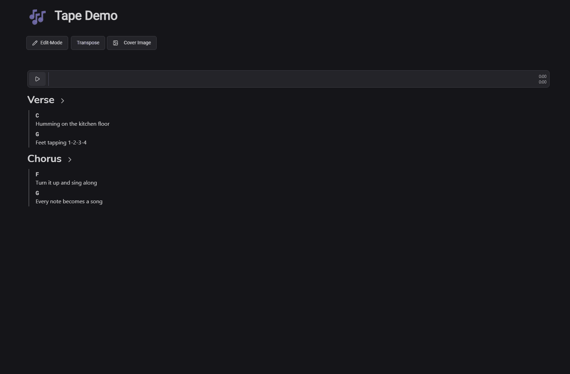Select the pencil icon on Edit-Mode button

(x=35, y=43)
